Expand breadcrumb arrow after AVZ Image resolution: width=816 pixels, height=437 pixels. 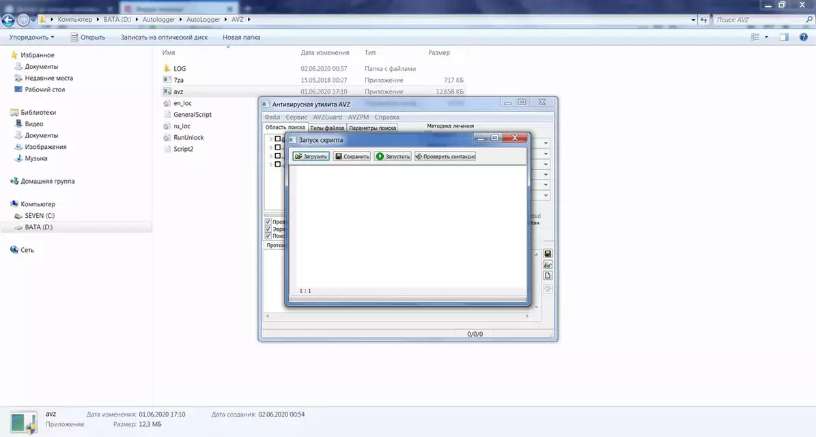(249, 19)
